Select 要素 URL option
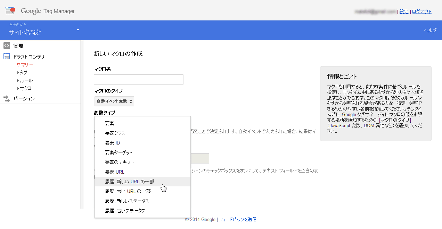Screen dimensions: 442x229 coord(142,172)
